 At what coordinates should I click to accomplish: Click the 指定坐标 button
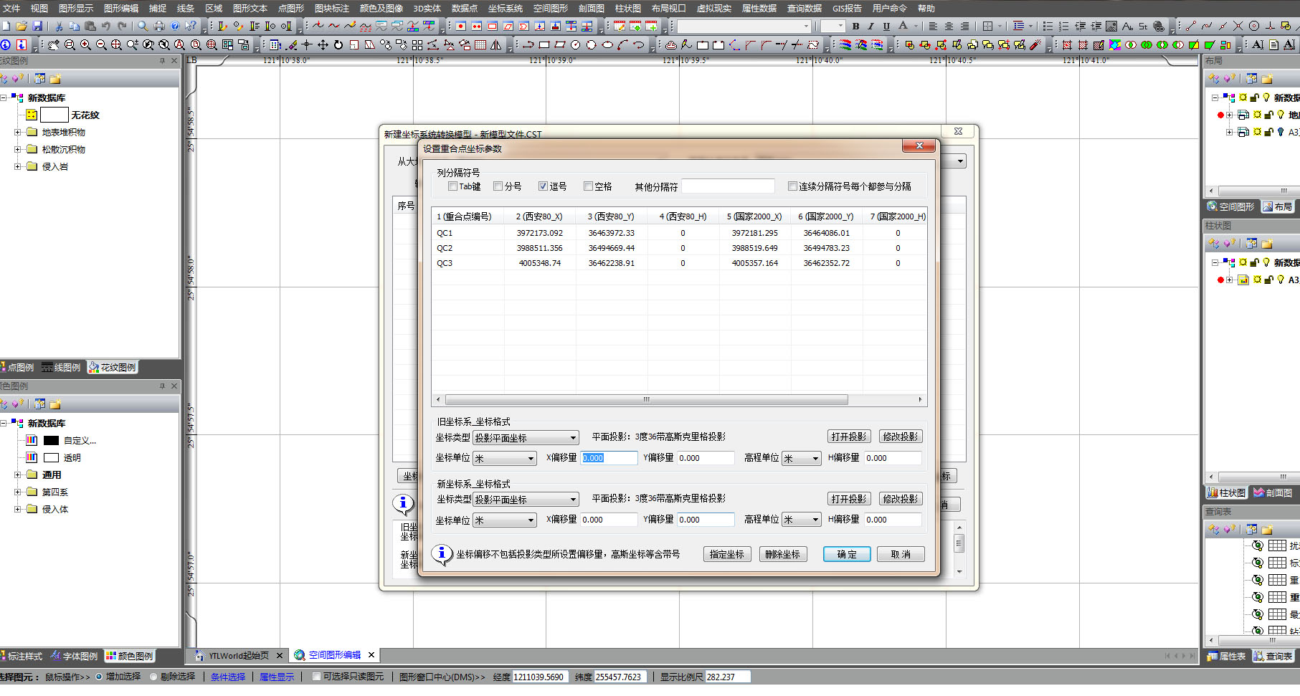coord(727,554)
